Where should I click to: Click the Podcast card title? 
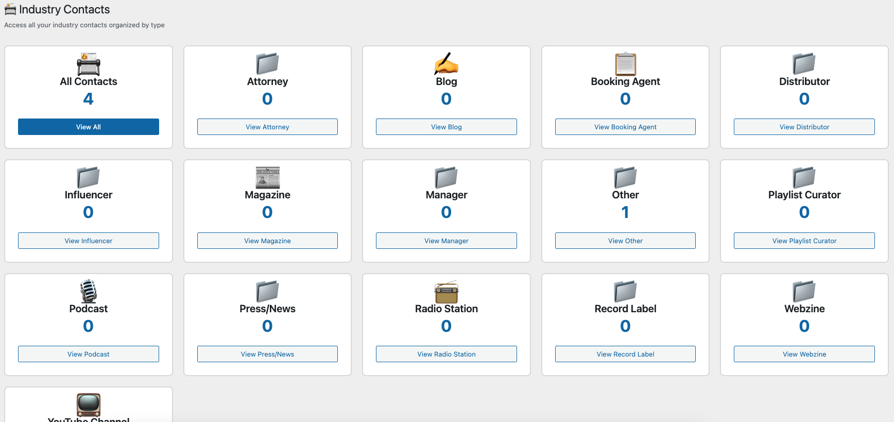(x=89, y=309)
